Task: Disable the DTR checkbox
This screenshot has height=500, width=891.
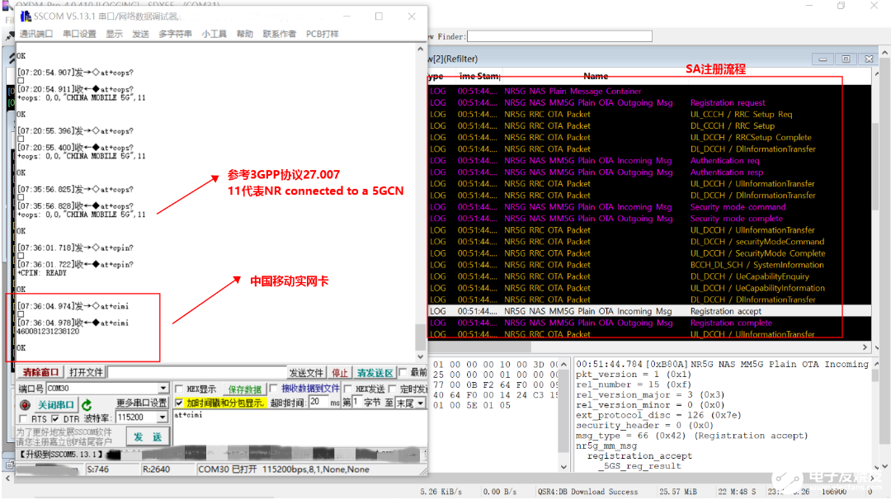Action: pyautogui.click(x=55, y=419)
